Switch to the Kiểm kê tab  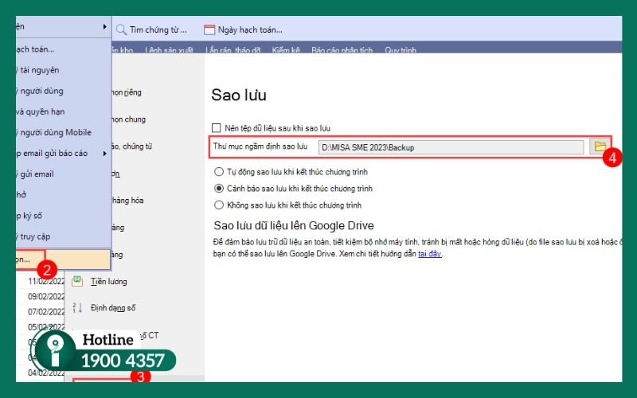pos(286,50)
